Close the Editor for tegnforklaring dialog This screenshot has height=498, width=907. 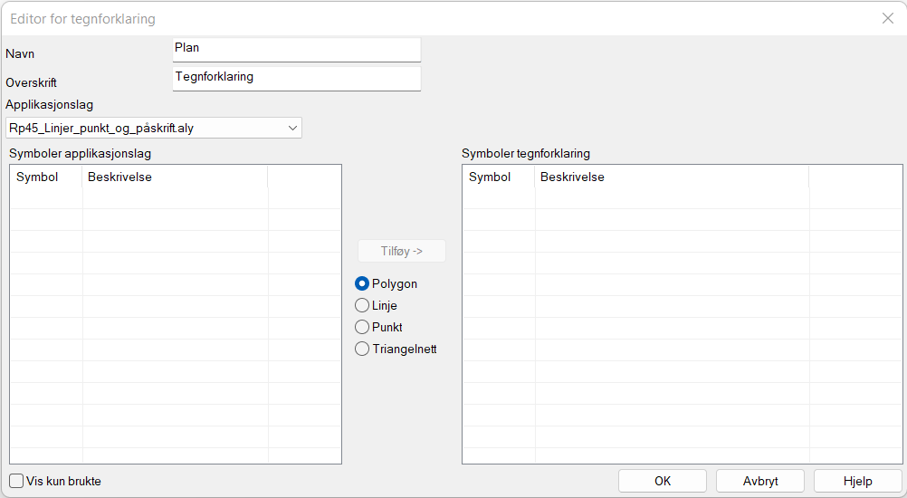(x=887, y=18)
